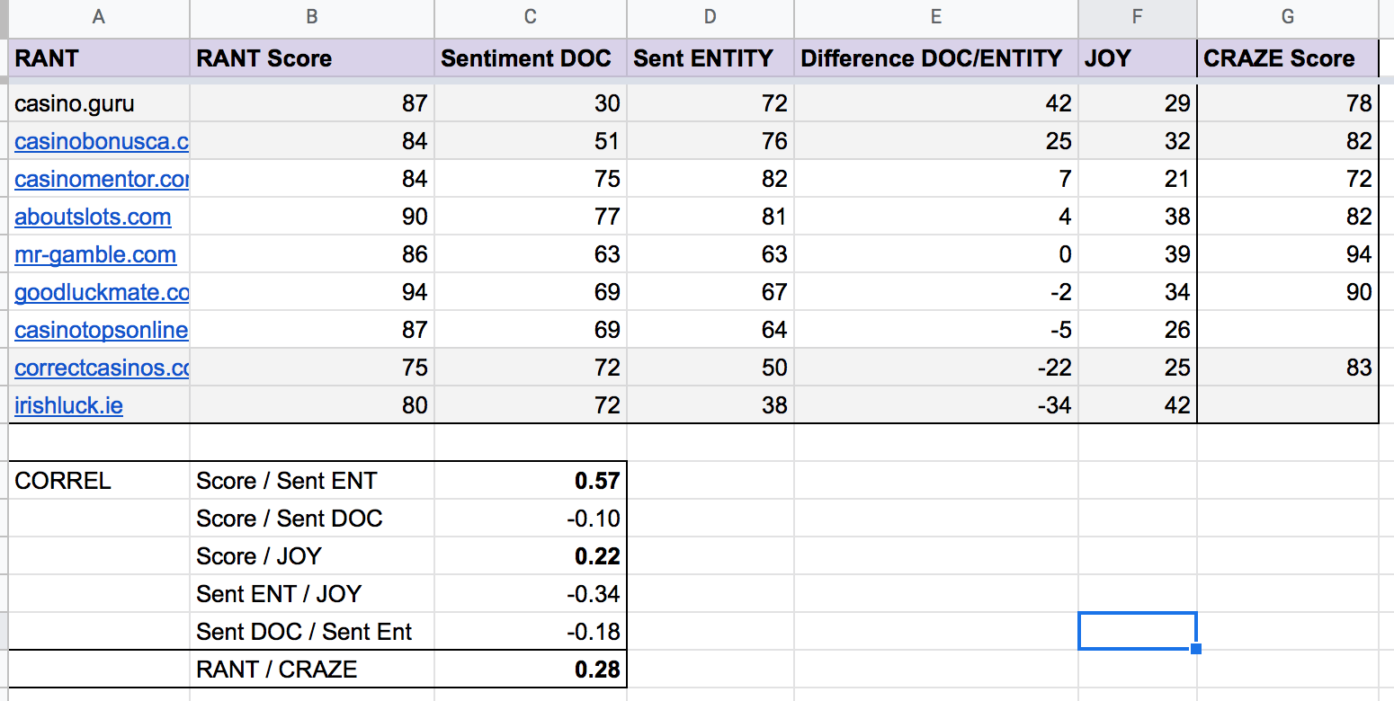Screen dimensions: 1394x701
Task: Select casino.guru CRAZE Score 78
Action: point(1288,103)
